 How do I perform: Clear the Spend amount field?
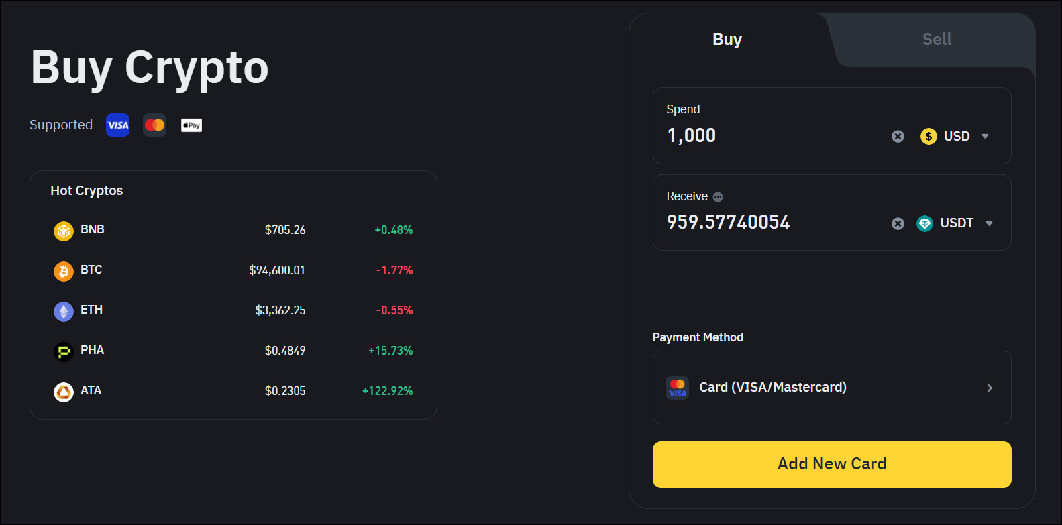[898, 137]
